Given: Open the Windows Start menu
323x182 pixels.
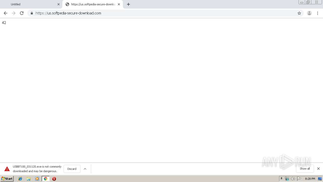Looking at the screenshot, I should [x=7, y=179].
